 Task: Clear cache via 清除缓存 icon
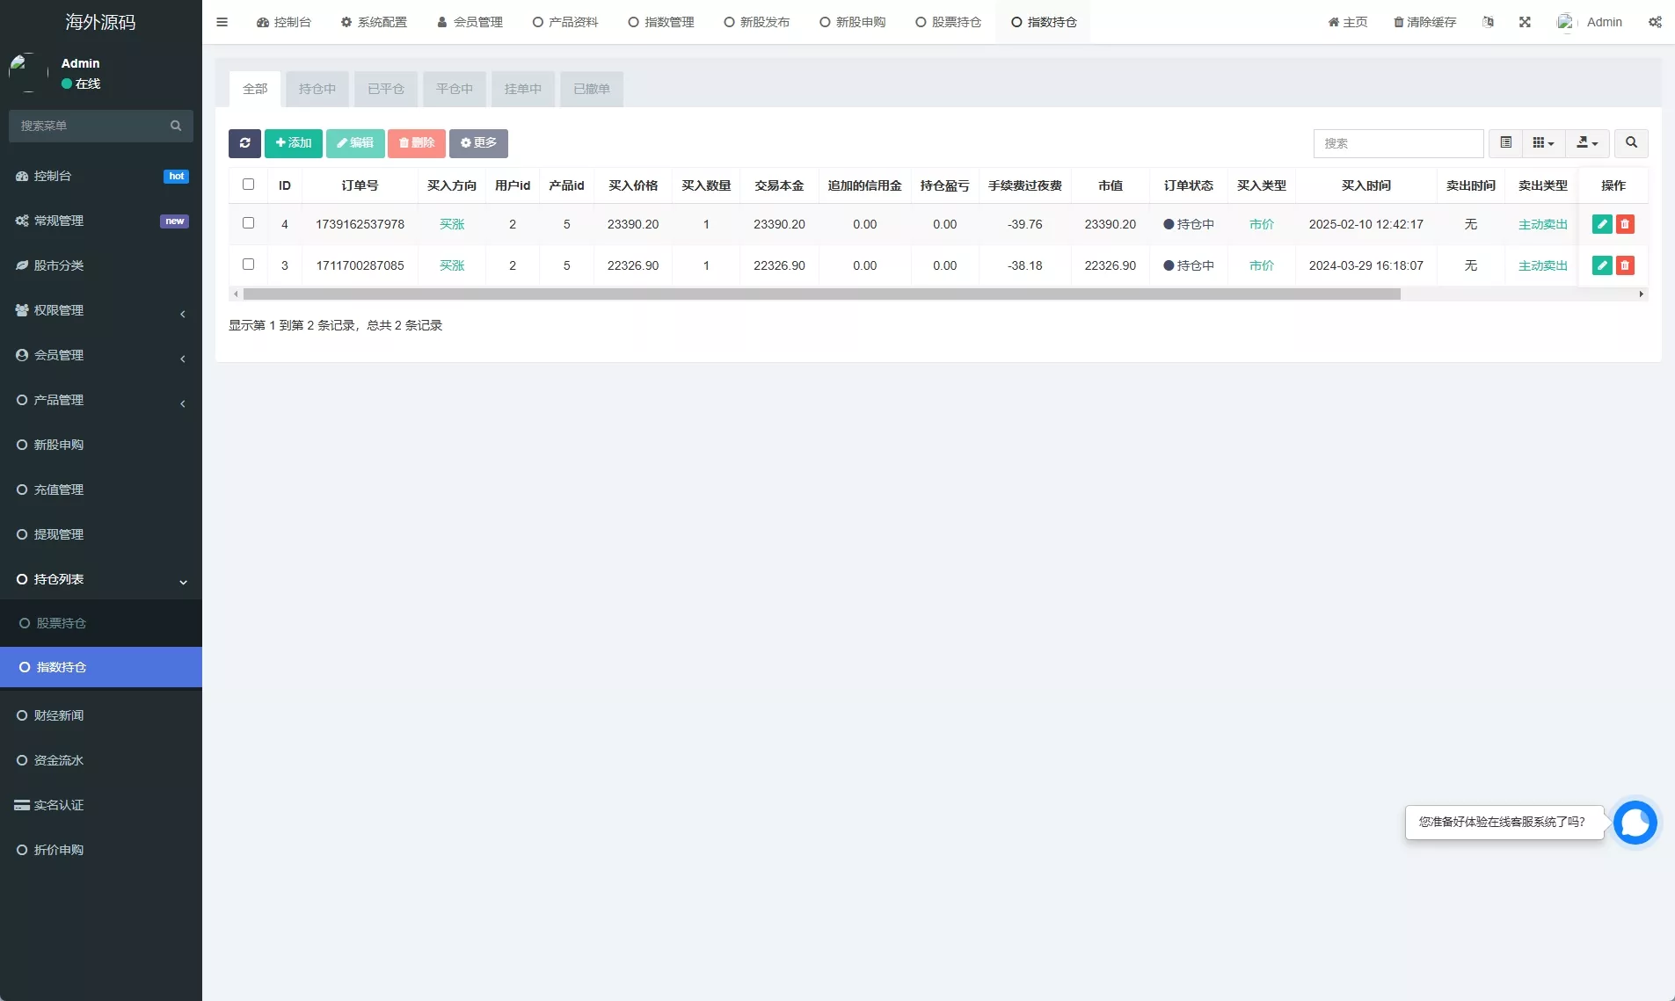point(1424,22)
